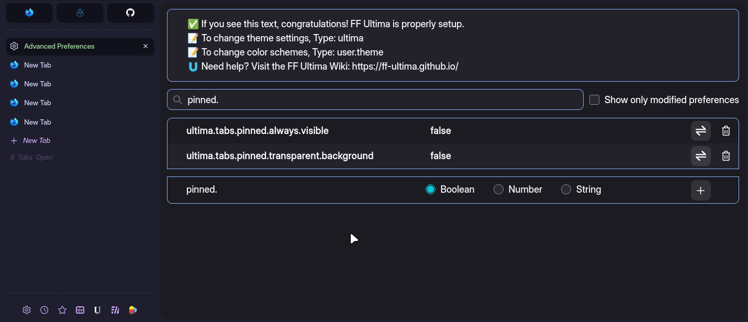Open bookmarks star icon
The width and height of the screenshot is (748, 322).
coord(62,310)
